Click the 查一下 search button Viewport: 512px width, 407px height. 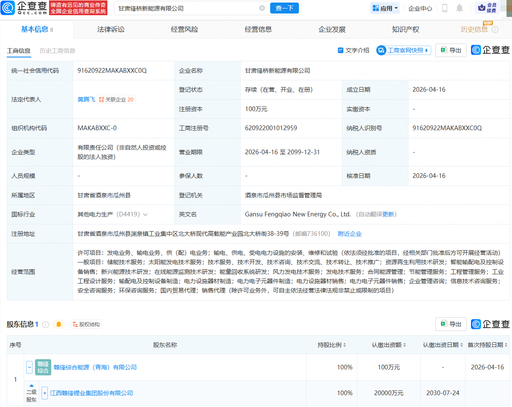click(x=284, y=8)
